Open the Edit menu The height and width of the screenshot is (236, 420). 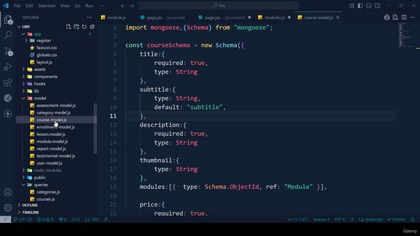coord(29,6)
